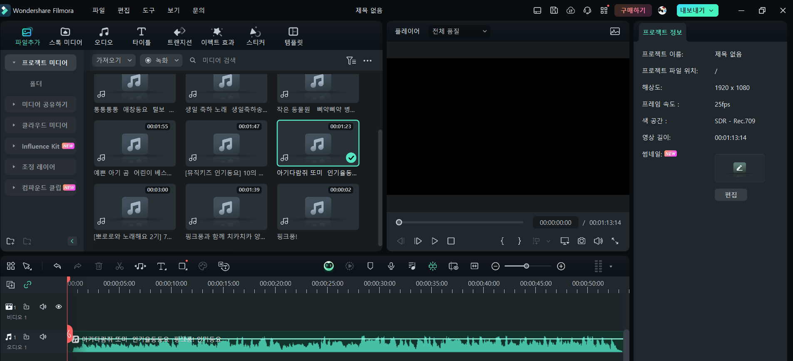Select the 핑크퐁! audio thumbnail
Screen dimensions: 793x361
pos(318,207)
